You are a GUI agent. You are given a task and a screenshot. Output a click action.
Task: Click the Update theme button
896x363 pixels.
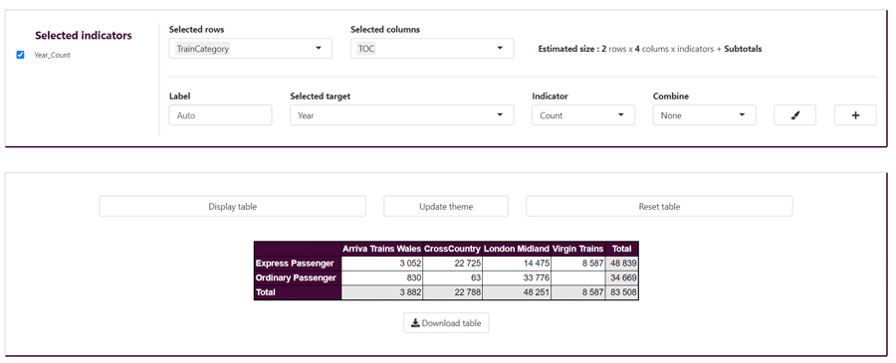(446, 206)
